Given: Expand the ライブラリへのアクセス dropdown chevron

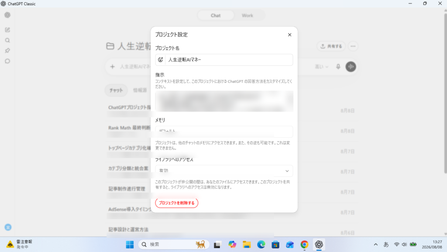Looking at the screenshot, I should (x=287, y=171).
